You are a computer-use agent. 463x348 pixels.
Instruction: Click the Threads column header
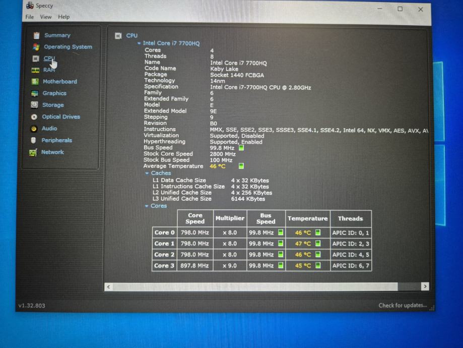pyautogui.click(x=350, y=218)
